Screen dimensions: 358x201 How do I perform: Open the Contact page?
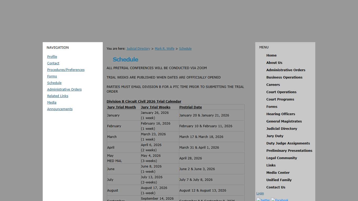(x=53, y=63)
